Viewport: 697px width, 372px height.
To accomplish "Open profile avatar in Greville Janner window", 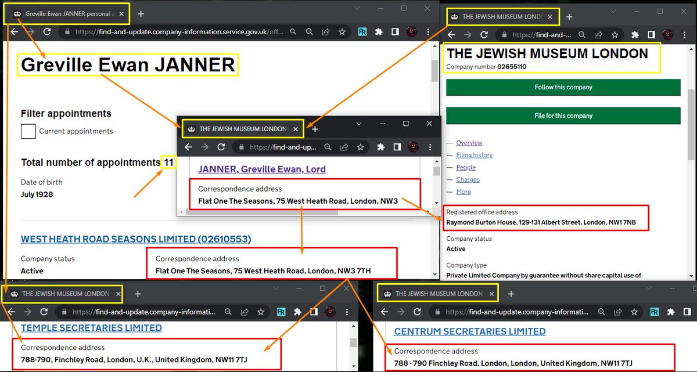I will coord(411,32).
